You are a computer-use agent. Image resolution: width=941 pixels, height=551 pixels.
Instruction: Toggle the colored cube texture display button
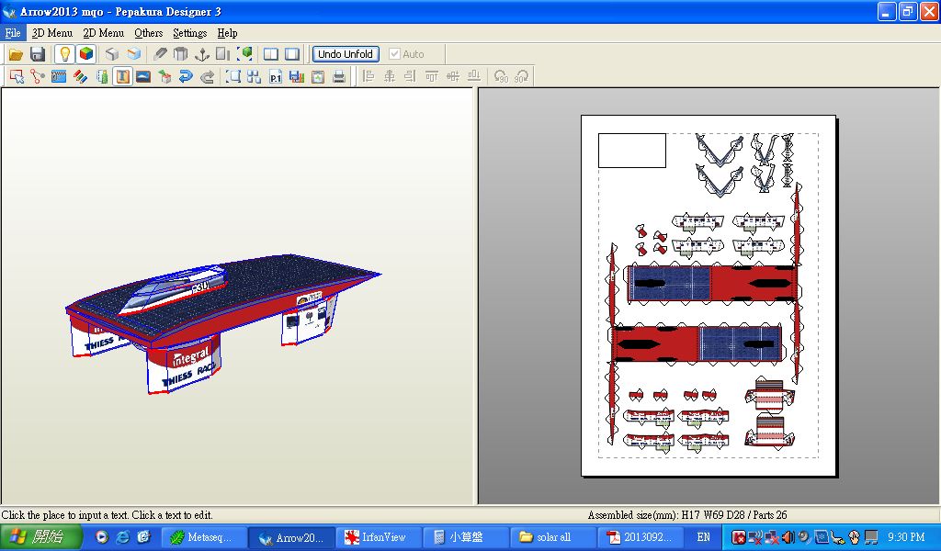(x=85, y=54)
